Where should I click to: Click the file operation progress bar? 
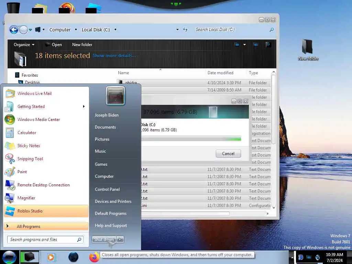(x=191, y=139)
